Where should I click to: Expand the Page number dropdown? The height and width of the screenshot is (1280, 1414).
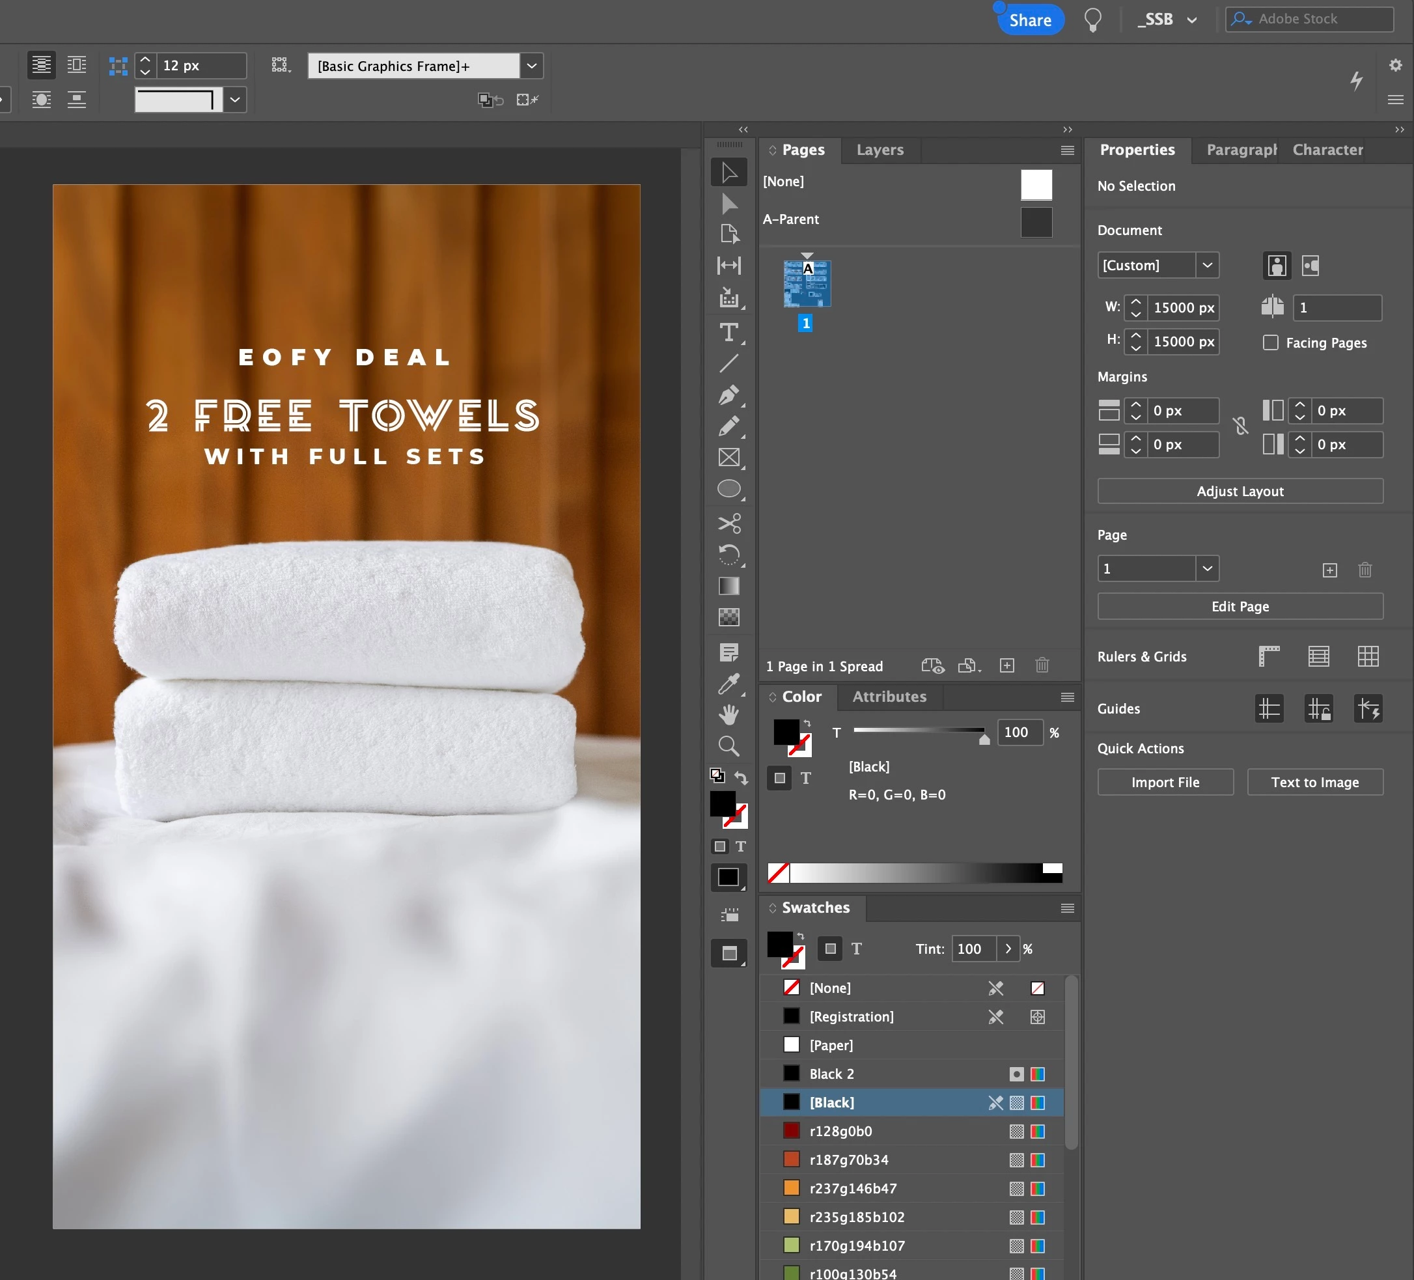(x=1207, y=569)
